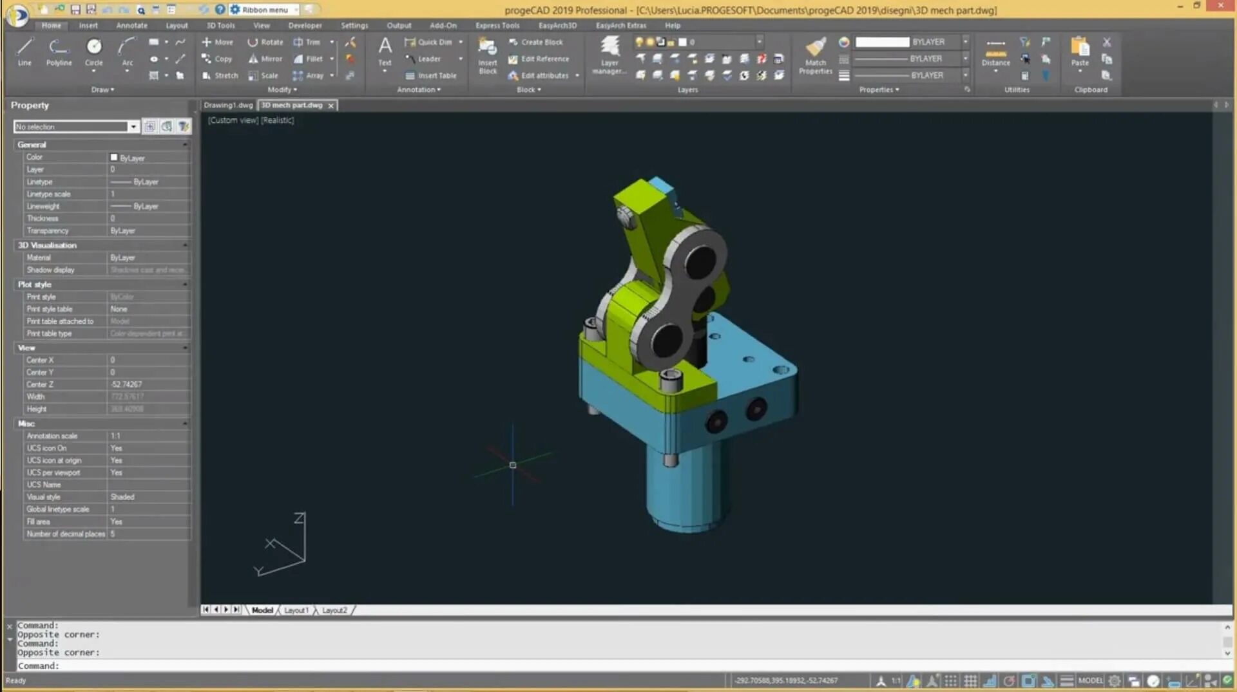Click the white color swatch in Properties ribbon
Image resolution: width=1237 pixels, height=692 pixels.
coord(882,42)
